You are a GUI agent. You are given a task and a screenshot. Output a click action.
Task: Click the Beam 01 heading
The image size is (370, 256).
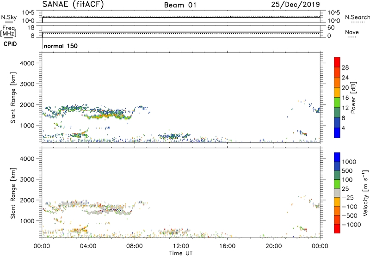(180, 5)
